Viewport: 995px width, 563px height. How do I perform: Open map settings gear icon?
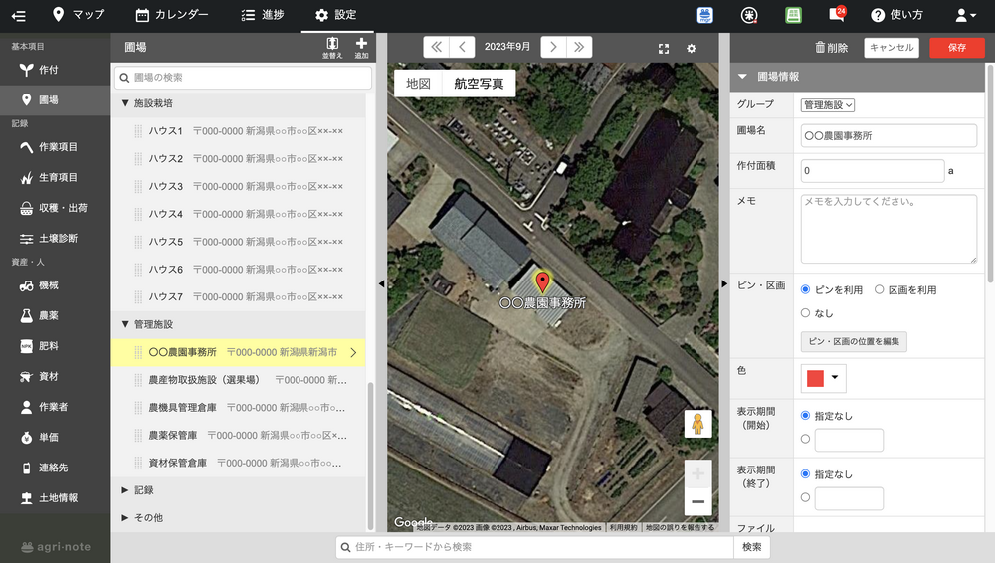692,48
